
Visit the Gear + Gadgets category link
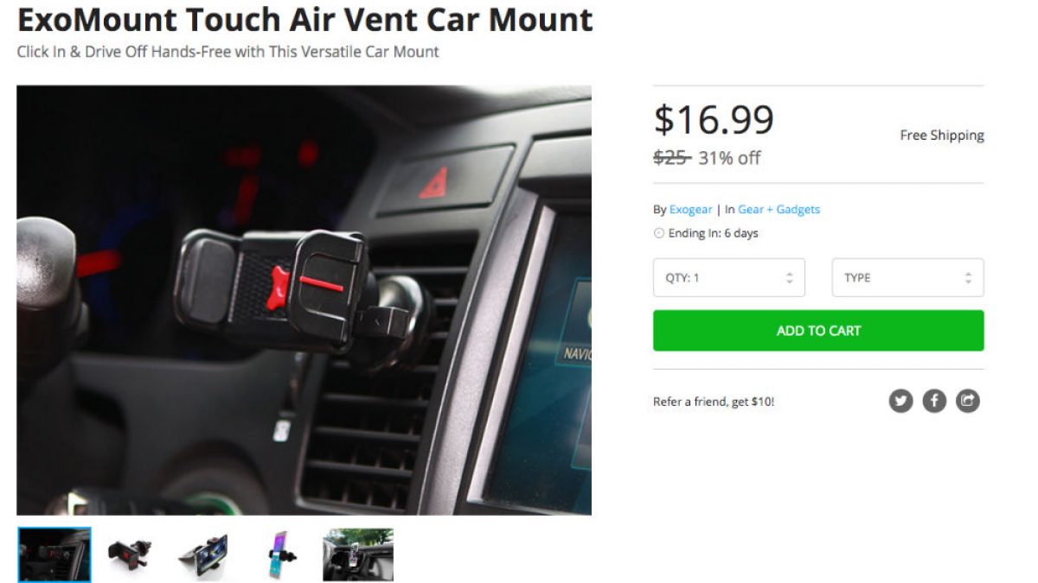pyautogui.click(x=778, y=209)
